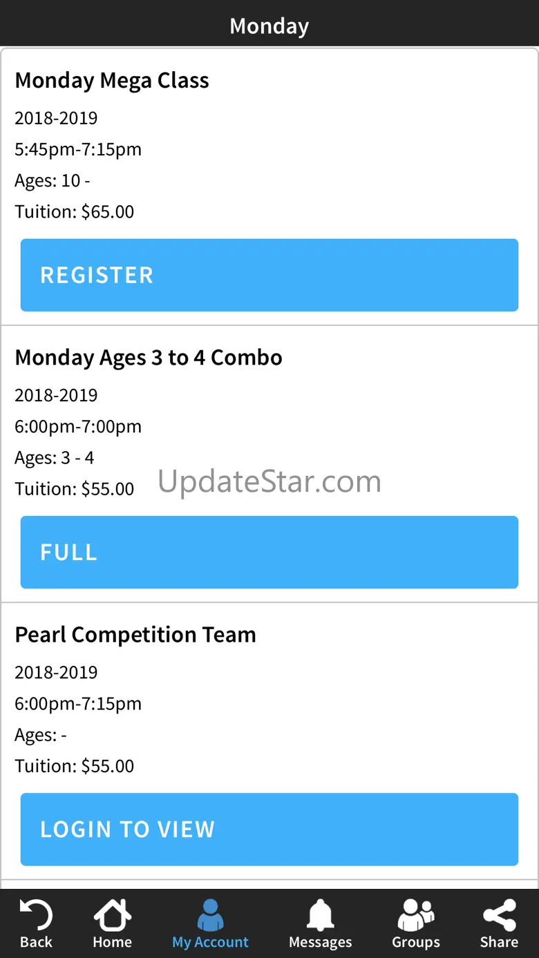Open the Groups people icon
This screenshot has height=958, width=539.
[415, 914]
